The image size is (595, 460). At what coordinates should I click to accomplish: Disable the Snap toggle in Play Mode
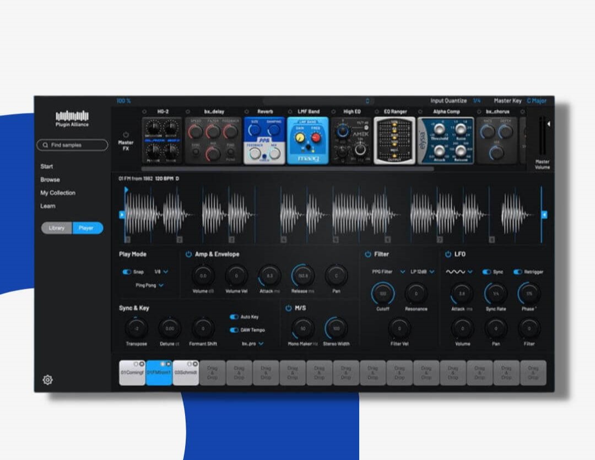[x=127, y=272]
